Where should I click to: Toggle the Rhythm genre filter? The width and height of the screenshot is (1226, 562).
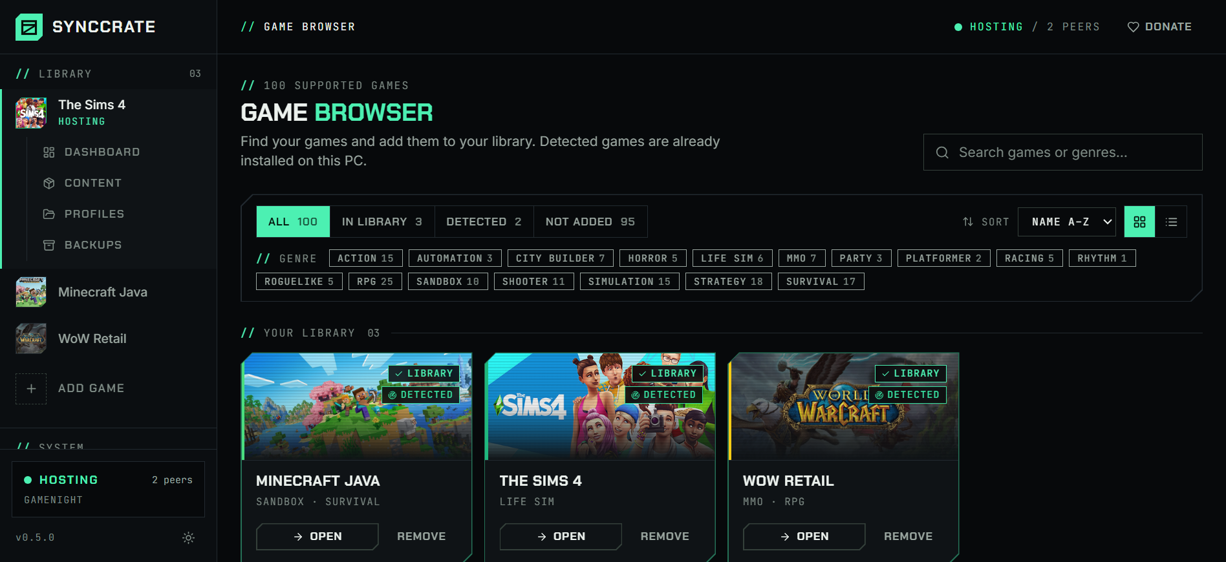pyautogui.click(x=1102, y=258)
